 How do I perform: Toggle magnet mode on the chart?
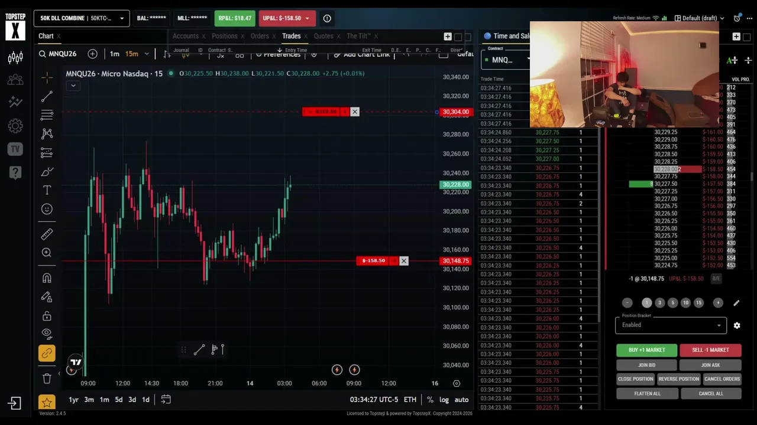[47, 278]
